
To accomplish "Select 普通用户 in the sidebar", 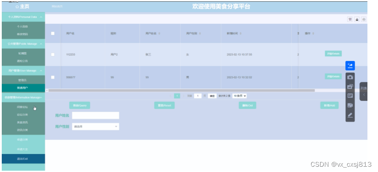I will [22, 88].
